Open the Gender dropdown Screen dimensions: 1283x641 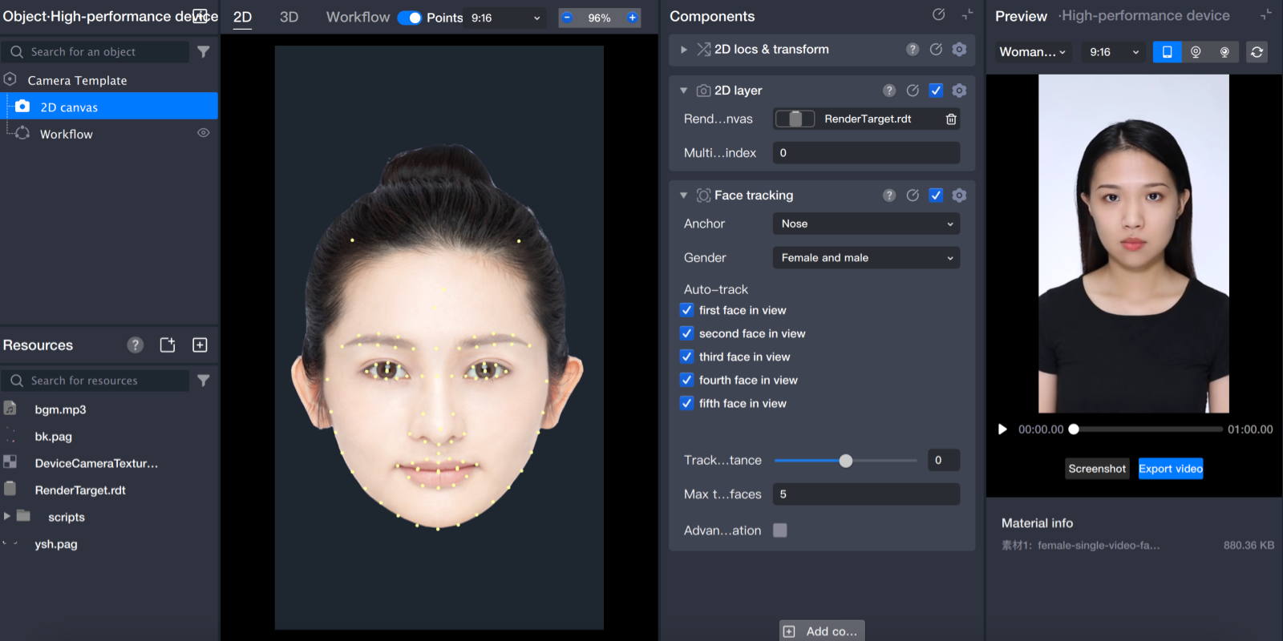point(866,258)
